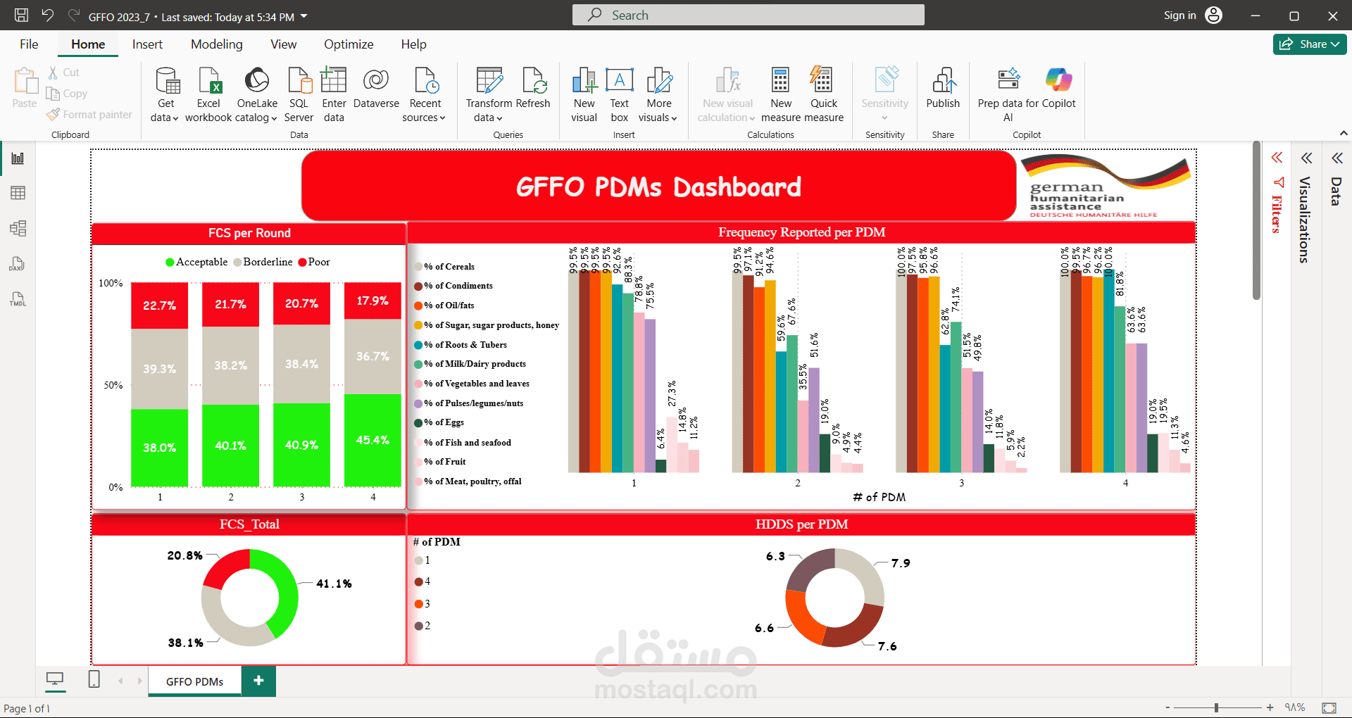This screenshot has height=718, width=1352.
Task: Open the Modeling tab
Action: pyautogui.click(x=216, y=44)
